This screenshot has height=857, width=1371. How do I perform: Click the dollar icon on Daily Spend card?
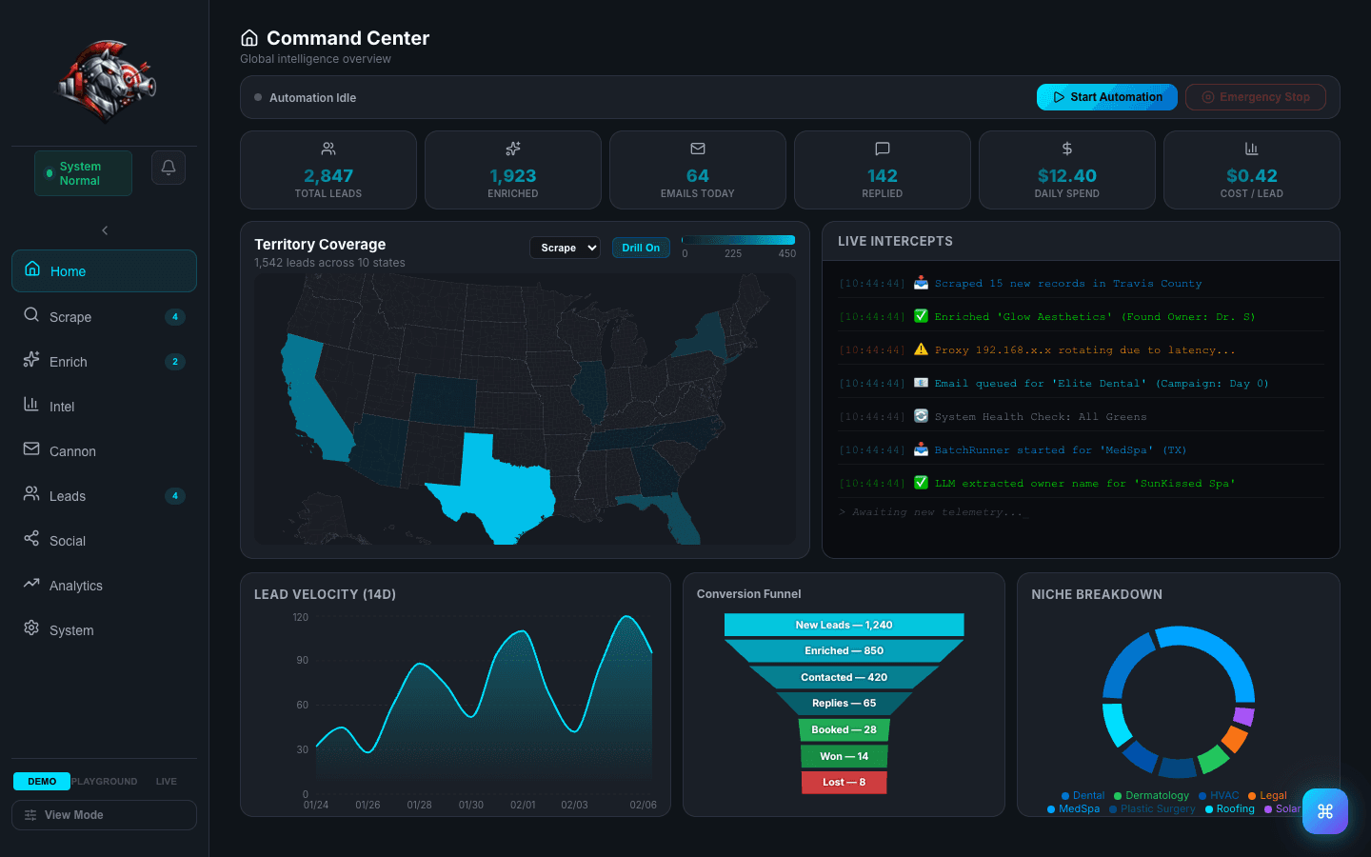1067,149
